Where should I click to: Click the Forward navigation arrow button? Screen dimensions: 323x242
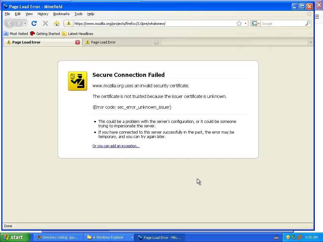[x=19, y=23]
